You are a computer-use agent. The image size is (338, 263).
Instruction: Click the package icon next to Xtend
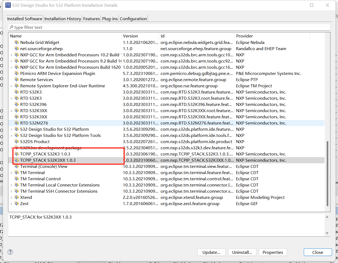click(16, 197)
